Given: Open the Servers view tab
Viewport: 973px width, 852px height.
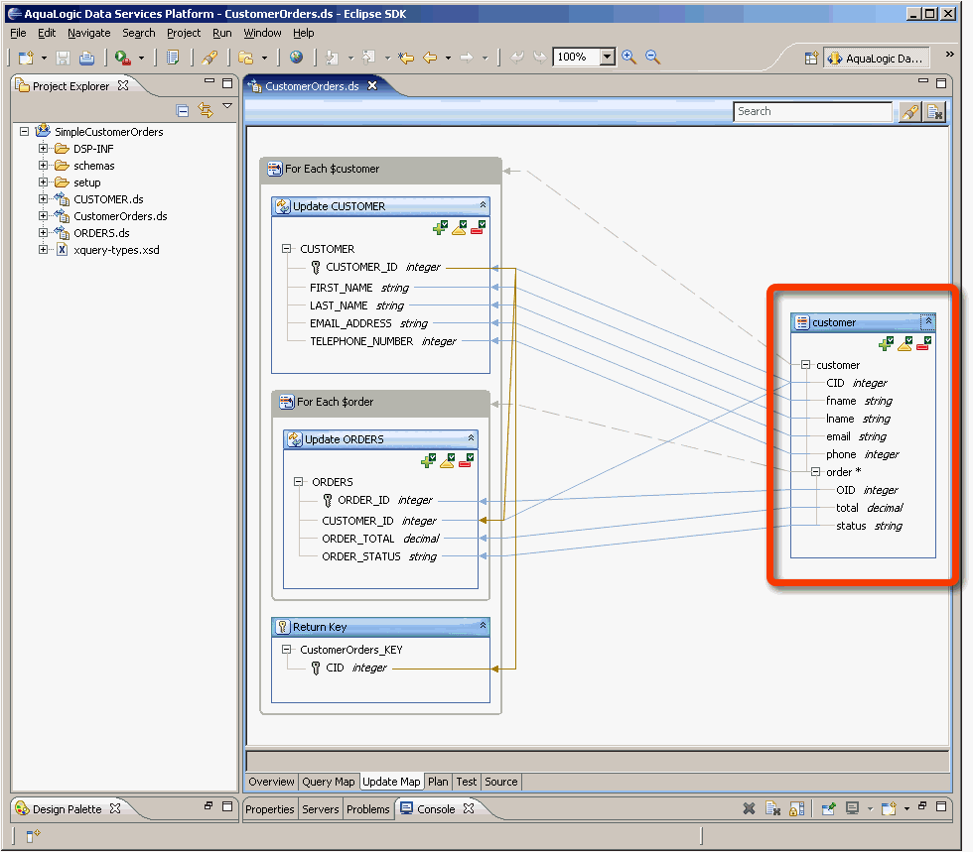Looking at the screenshot, I should click(320, 809).
